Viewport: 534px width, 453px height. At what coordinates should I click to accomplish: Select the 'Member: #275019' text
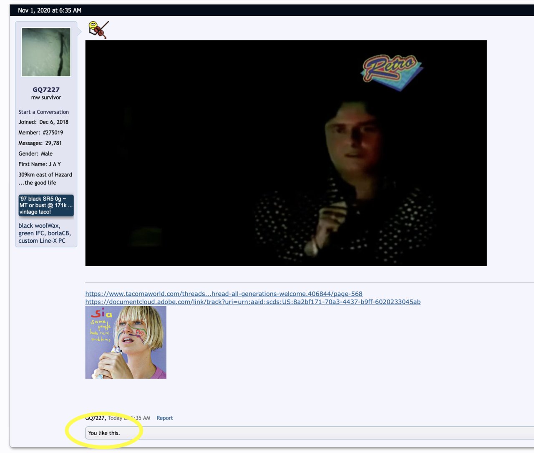click(41, 132)
